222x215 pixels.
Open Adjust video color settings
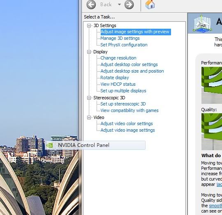click(127, 124)
